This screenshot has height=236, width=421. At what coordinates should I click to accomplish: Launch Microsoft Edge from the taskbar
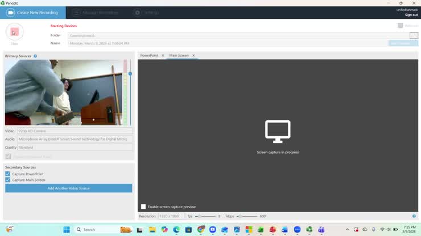coord(176,230)
